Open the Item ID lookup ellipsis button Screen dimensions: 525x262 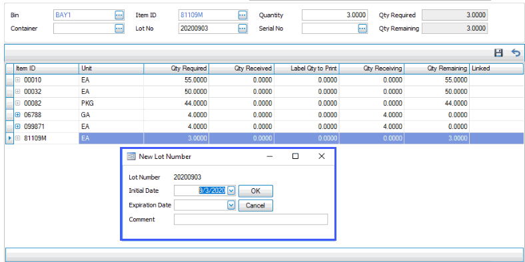pyautogui.click(x=243, y=15)
